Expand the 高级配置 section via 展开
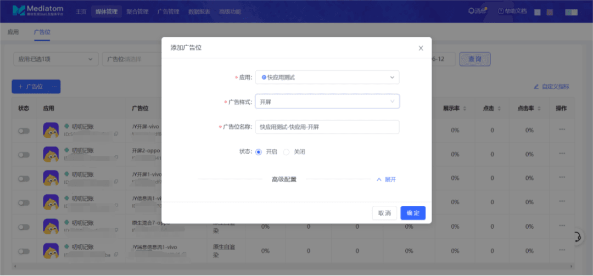Screen dimensions: 593x276 386,179
